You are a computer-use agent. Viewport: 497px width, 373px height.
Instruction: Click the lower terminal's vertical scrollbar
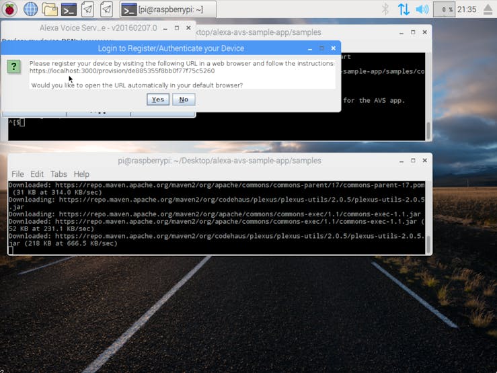[428, 217]
